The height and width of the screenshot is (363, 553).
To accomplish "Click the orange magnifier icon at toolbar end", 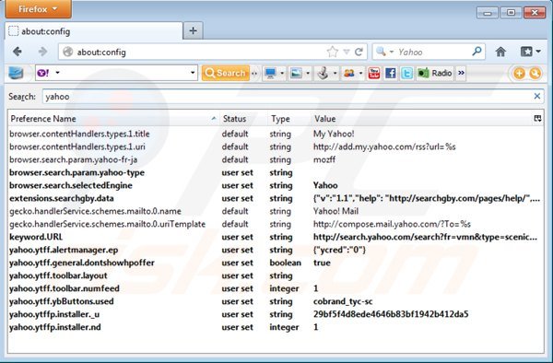I will point(535,74).
